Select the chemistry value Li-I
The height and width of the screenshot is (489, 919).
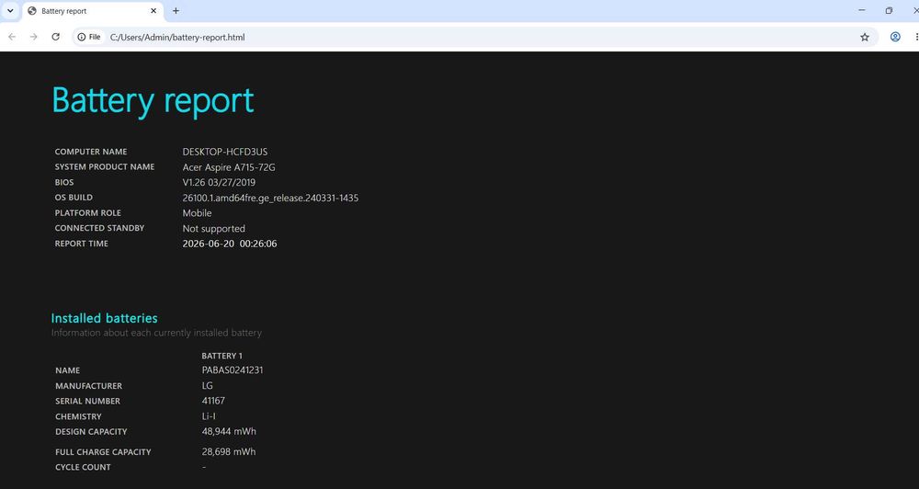click(x=209, y=416)
